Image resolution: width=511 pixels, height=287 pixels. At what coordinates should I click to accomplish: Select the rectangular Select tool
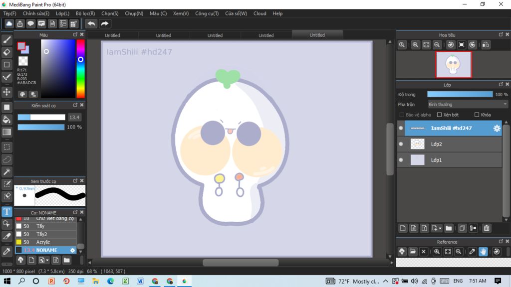click(6, 147)
